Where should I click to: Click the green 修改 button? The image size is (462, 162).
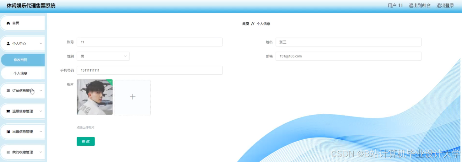click(86, 141)
